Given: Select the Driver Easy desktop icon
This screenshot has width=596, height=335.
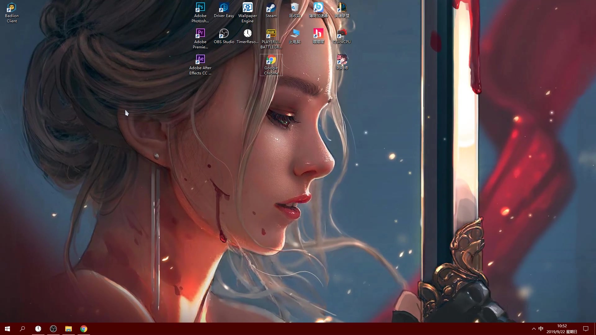Looking at the screenshot, I should [x=224, y=10].
